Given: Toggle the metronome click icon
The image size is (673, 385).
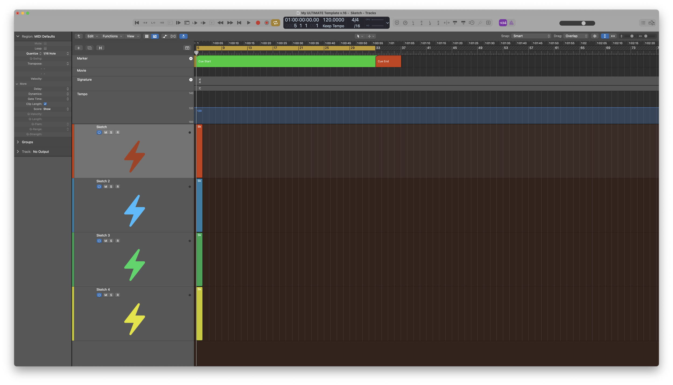Looking at the screenshot, I should pos(511,23).
